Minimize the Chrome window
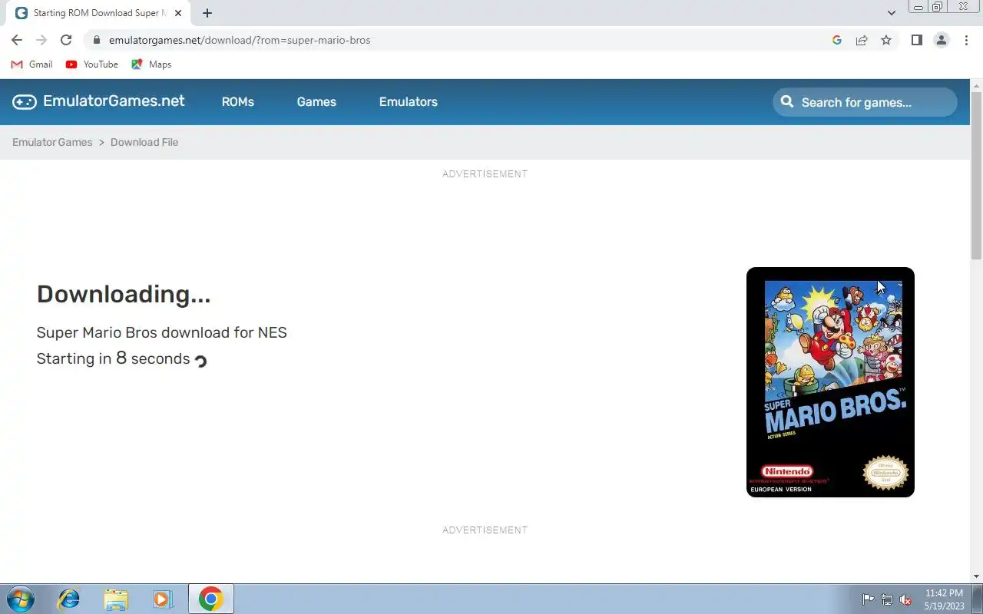 point(918,7)
